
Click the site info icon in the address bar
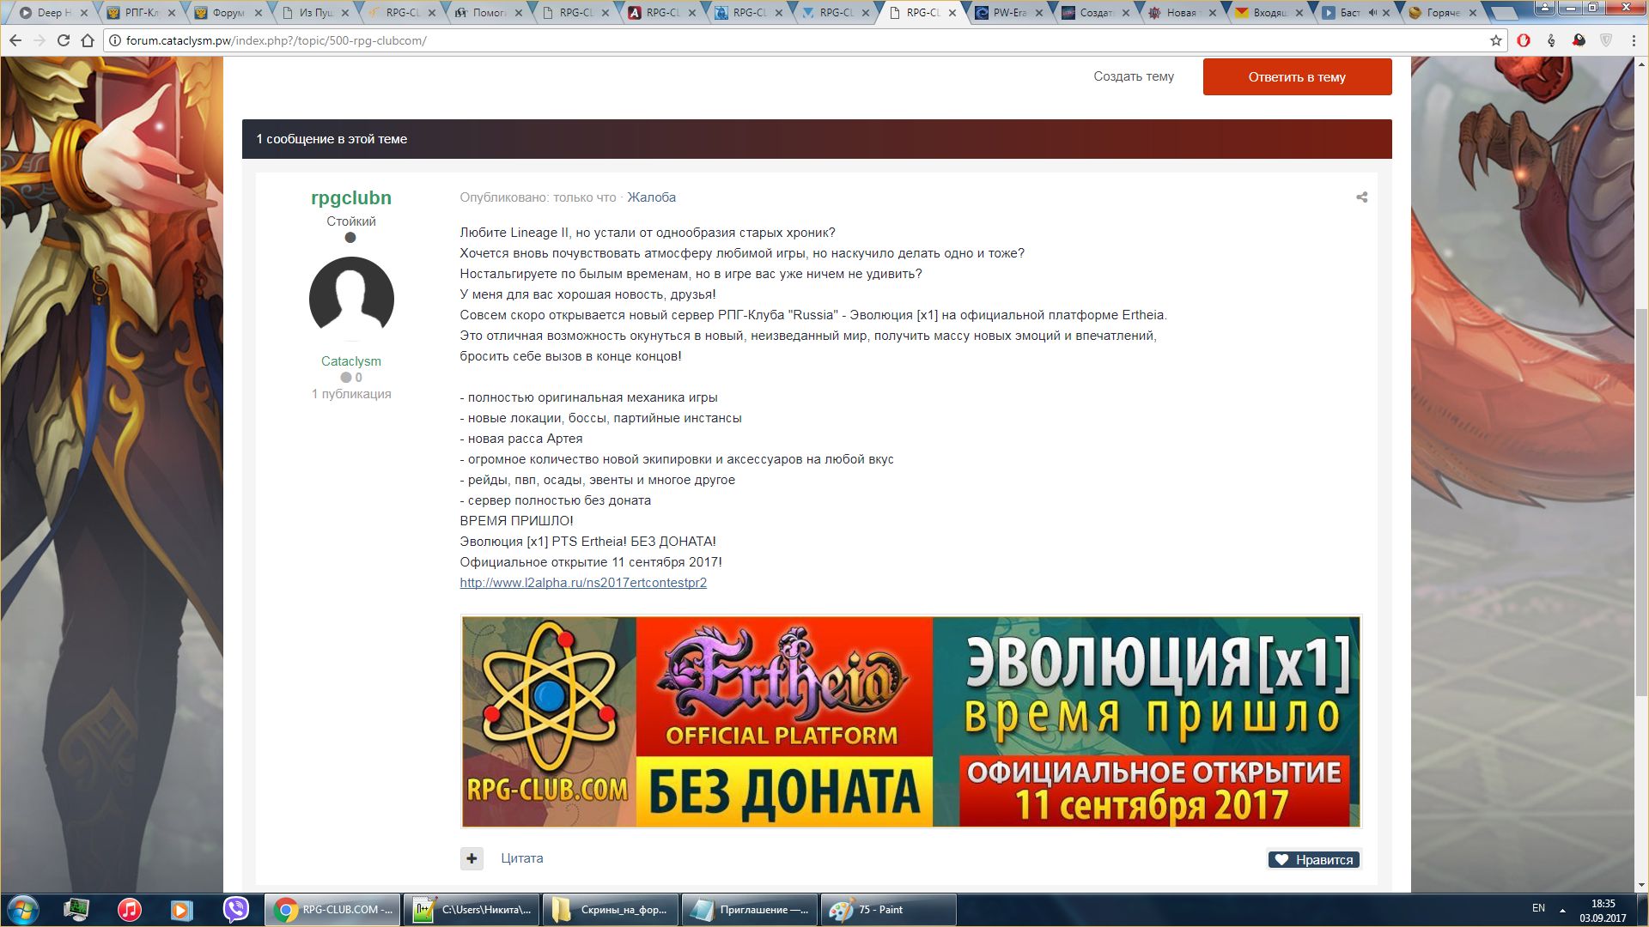coord(115,40)
